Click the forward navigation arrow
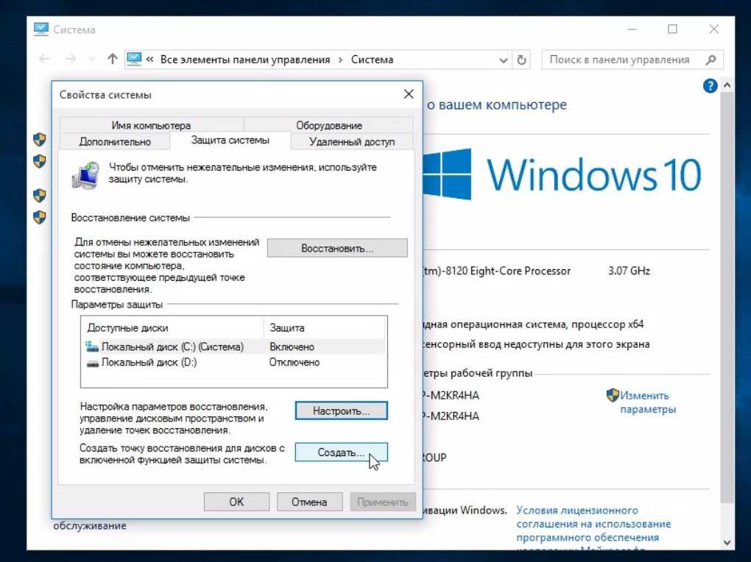 (x=71, y=60)
